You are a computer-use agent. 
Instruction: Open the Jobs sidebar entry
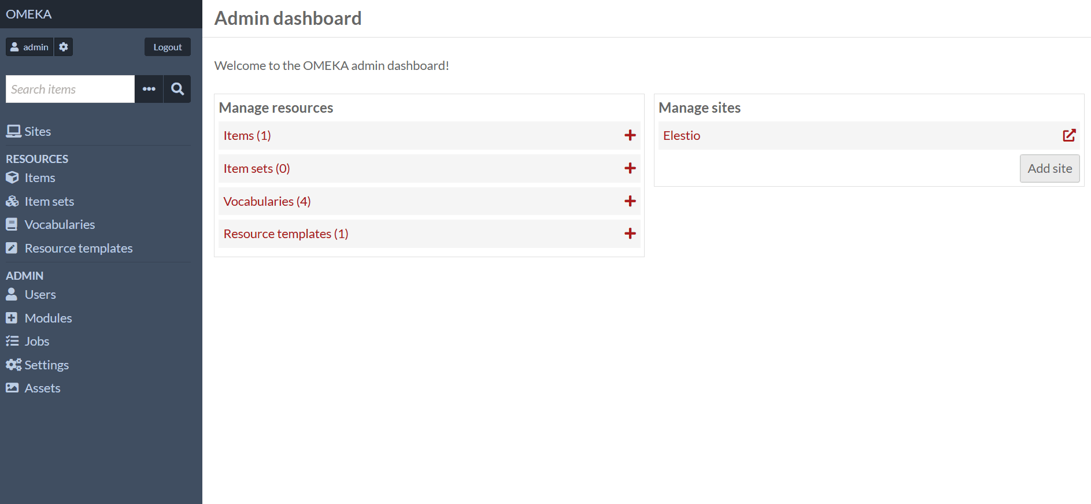pos(28,341)
